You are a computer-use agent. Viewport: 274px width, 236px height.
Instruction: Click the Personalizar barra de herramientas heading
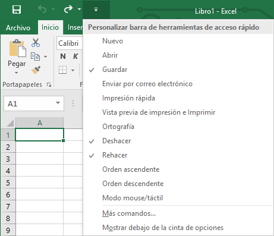[174, 27]
